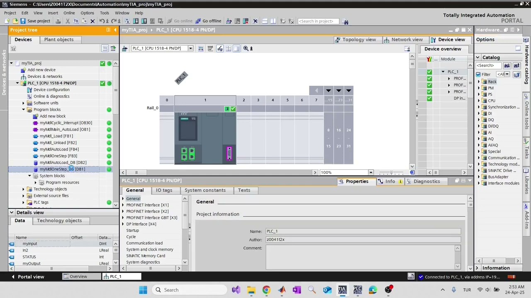Expand the Technology objects node

coord(24,189)
